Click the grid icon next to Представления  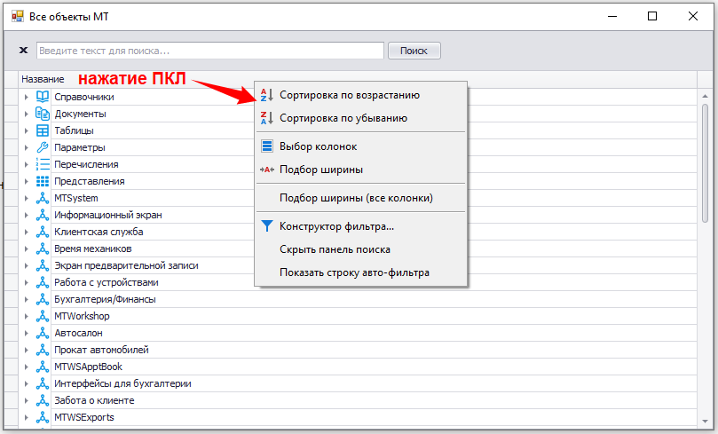click(43, 181)
